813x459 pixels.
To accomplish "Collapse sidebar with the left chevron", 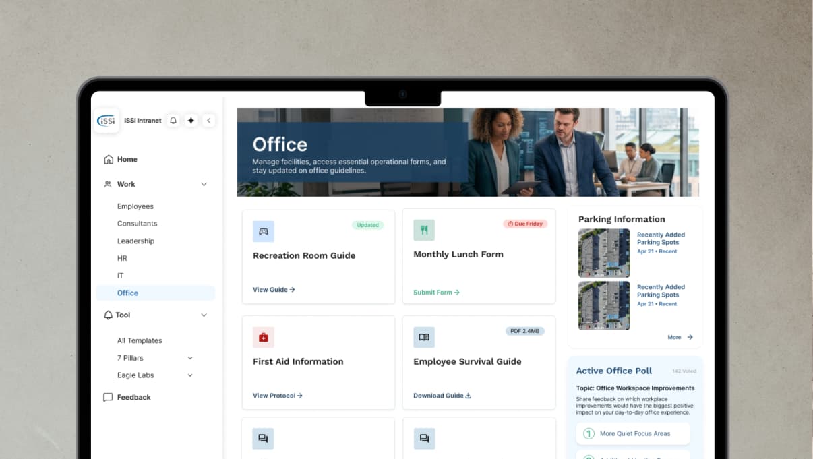I will [x=209, y=121].
